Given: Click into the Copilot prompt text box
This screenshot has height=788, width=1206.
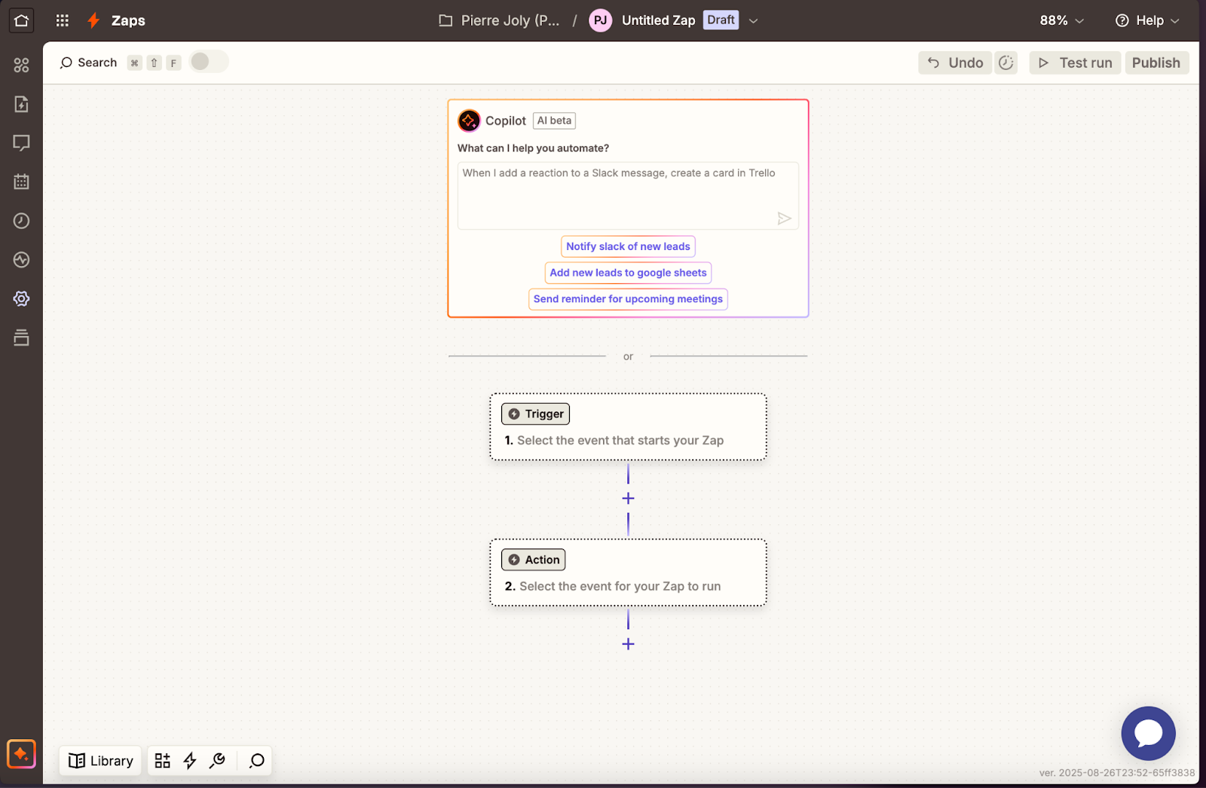Looking at the screenshot, I should (628, 196).
